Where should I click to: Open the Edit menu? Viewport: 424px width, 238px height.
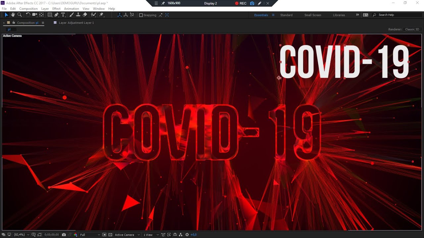13,9
